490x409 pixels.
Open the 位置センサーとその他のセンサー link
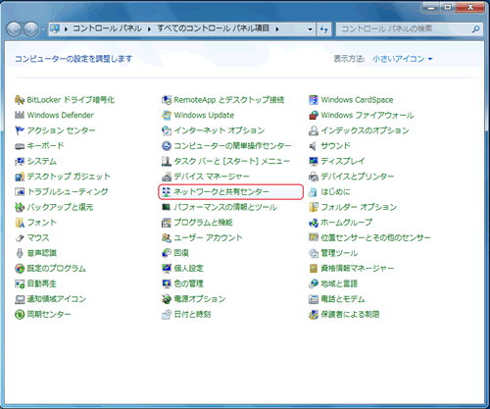coord(375,238)
